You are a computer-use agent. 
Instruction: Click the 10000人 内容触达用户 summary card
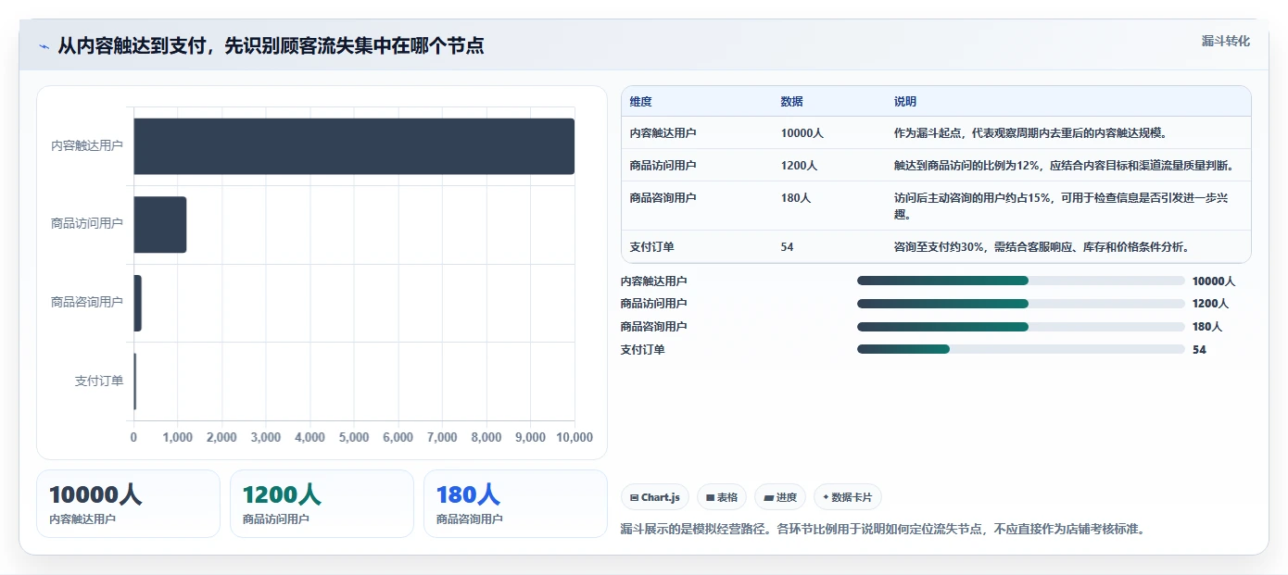(128, 504)
